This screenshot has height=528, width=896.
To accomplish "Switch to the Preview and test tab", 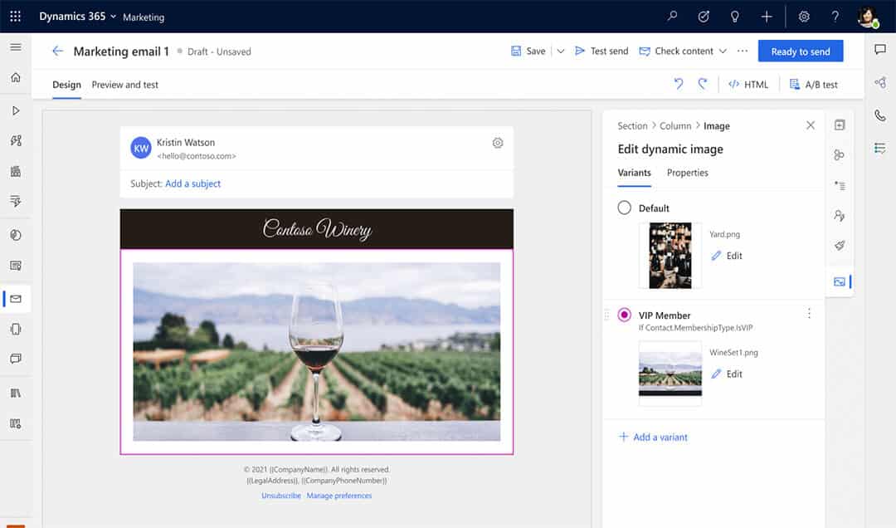I will coord(124,85).
